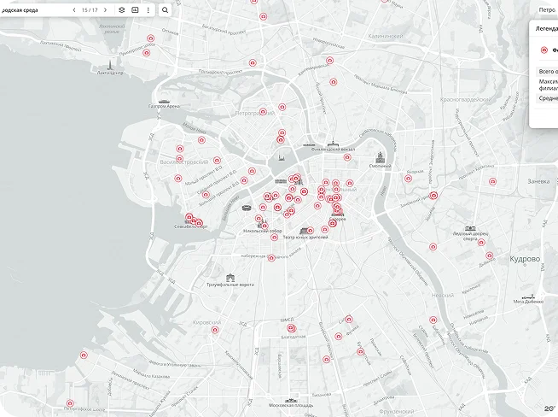The image size is (558, 417).
Task: Click the 15 / 17 slide counter
Action: pos(90,9)
